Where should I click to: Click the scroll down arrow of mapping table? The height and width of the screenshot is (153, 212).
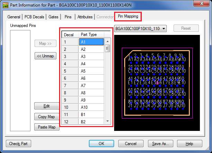(x=108, y=121)
